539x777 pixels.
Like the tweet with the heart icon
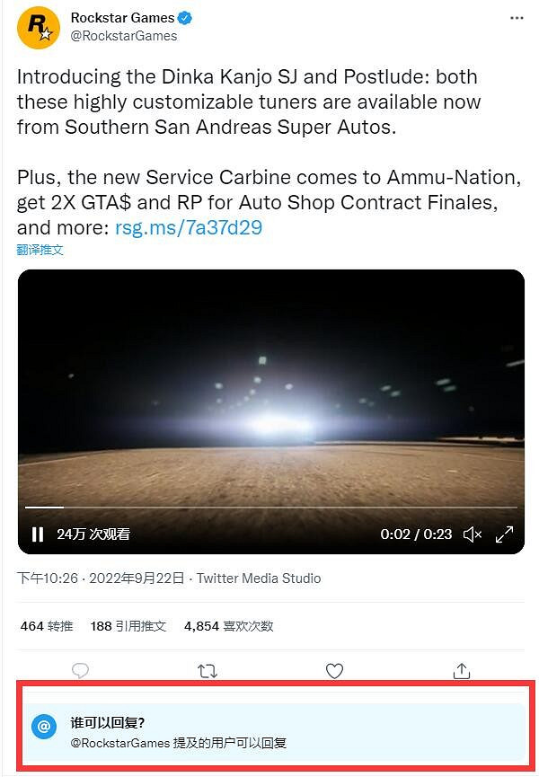click(334, 670)
